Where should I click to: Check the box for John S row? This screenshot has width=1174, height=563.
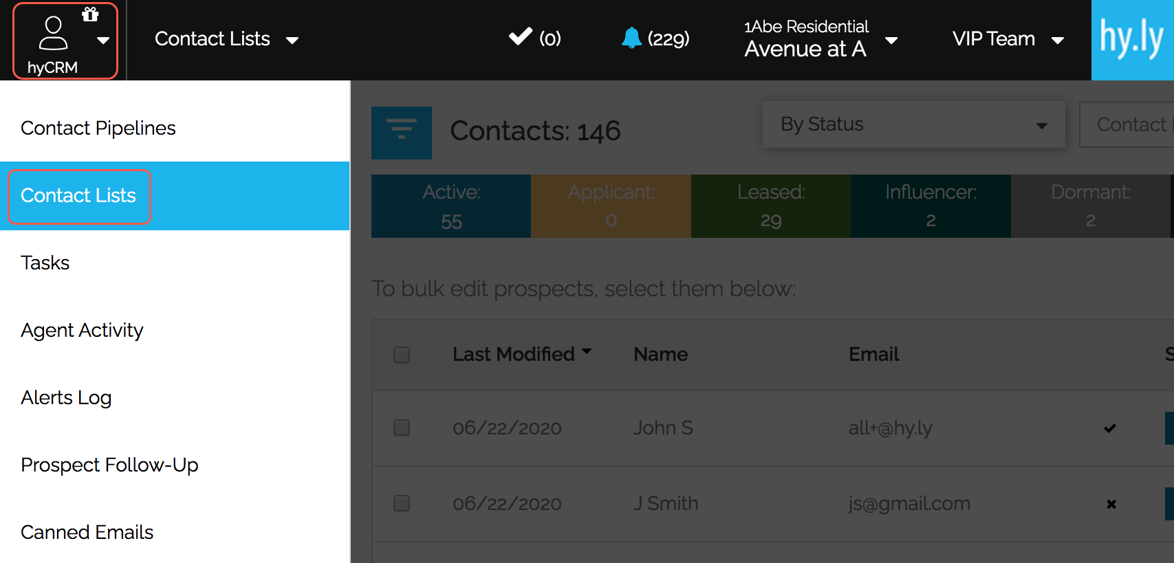402,428
